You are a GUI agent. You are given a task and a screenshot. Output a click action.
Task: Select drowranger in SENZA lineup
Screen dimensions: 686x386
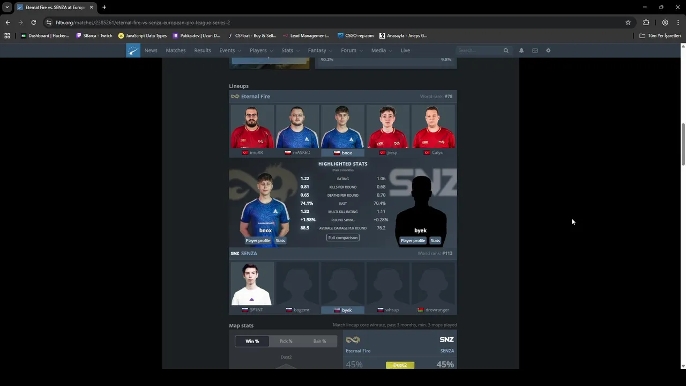pyautogui.click(x=433, y=287)
